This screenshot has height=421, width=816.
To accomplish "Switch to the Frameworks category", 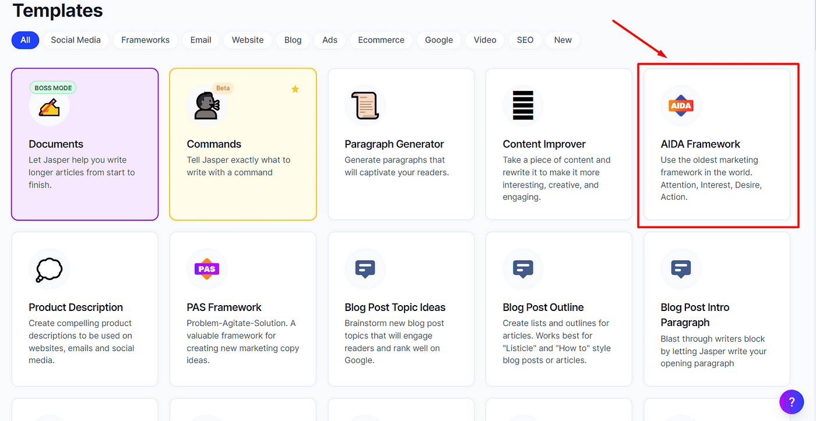I will point(146,40).
